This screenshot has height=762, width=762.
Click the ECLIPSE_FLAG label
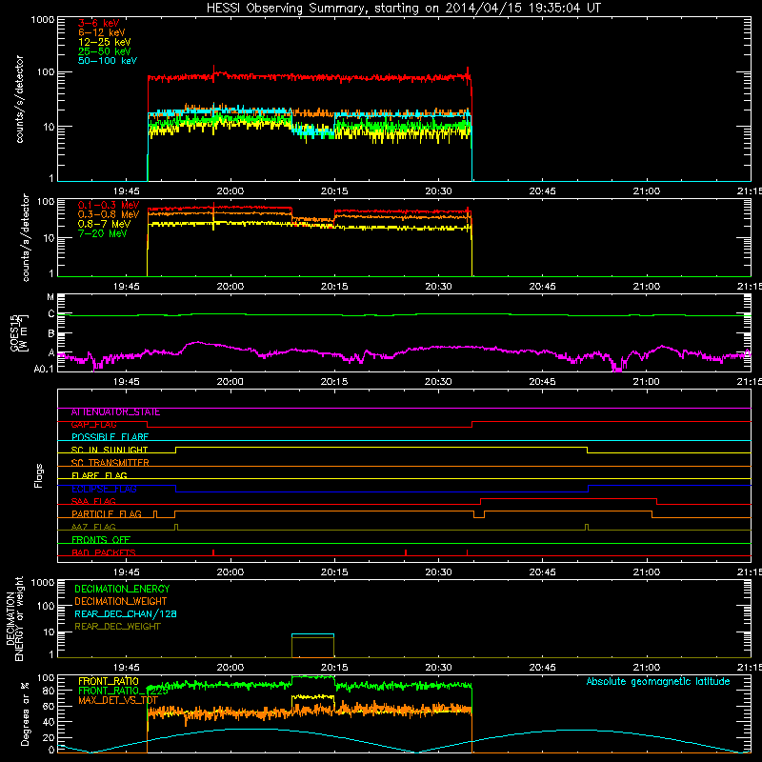point(104,489)
